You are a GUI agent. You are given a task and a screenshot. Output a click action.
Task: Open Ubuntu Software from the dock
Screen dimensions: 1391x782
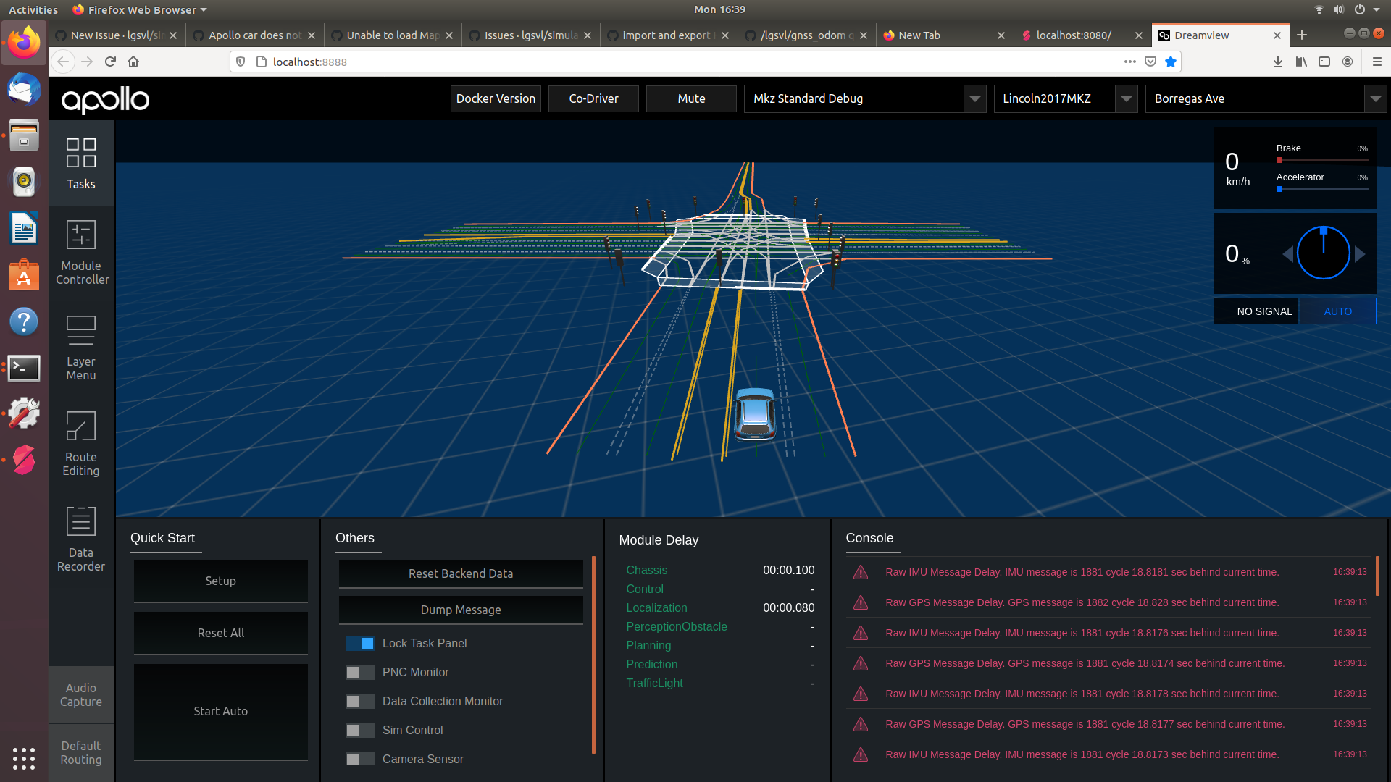click(x=24, y=275)
